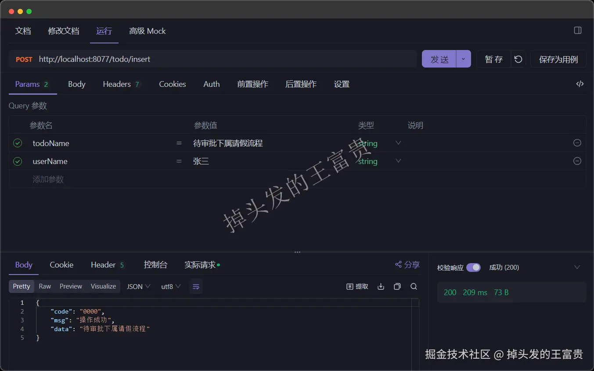Image resolution: width=594 pixels, height=371 pixels.
Task: Open type dropdown for todoName
Action: (399, 143)
